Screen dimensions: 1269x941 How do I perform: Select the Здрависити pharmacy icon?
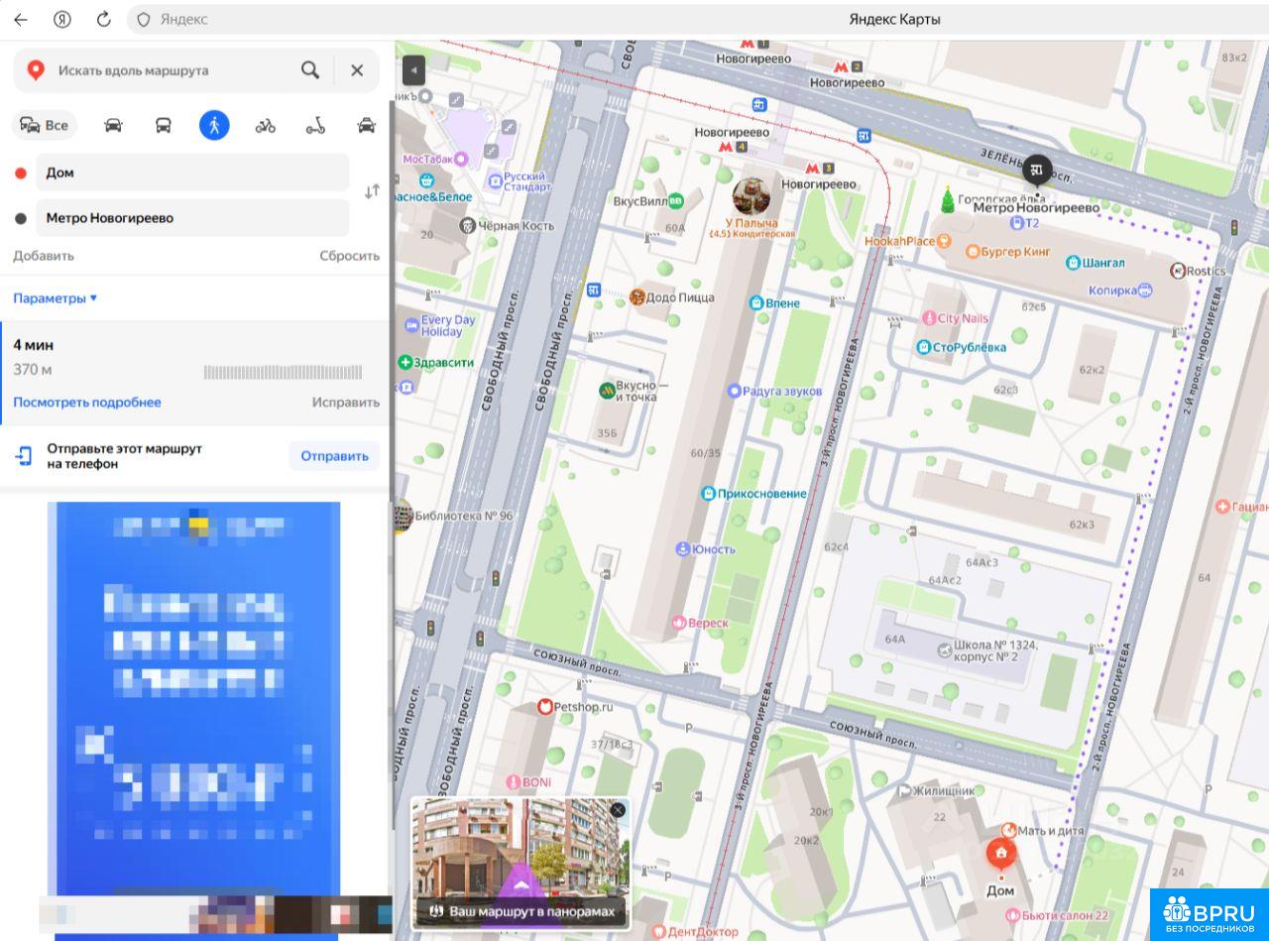[x=404, y=363]
